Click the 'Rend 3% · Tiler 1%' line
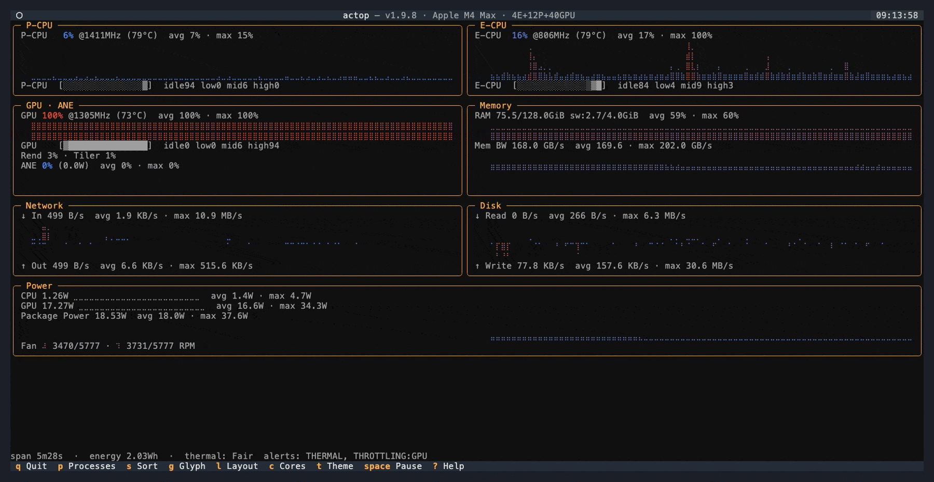934x482 pixels. 68,156
